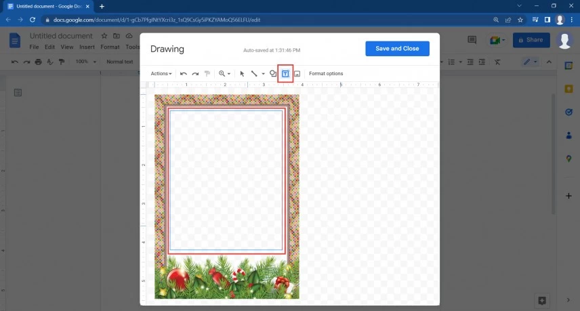
Task: Click Save and Close button
Action: click(396, 48)
